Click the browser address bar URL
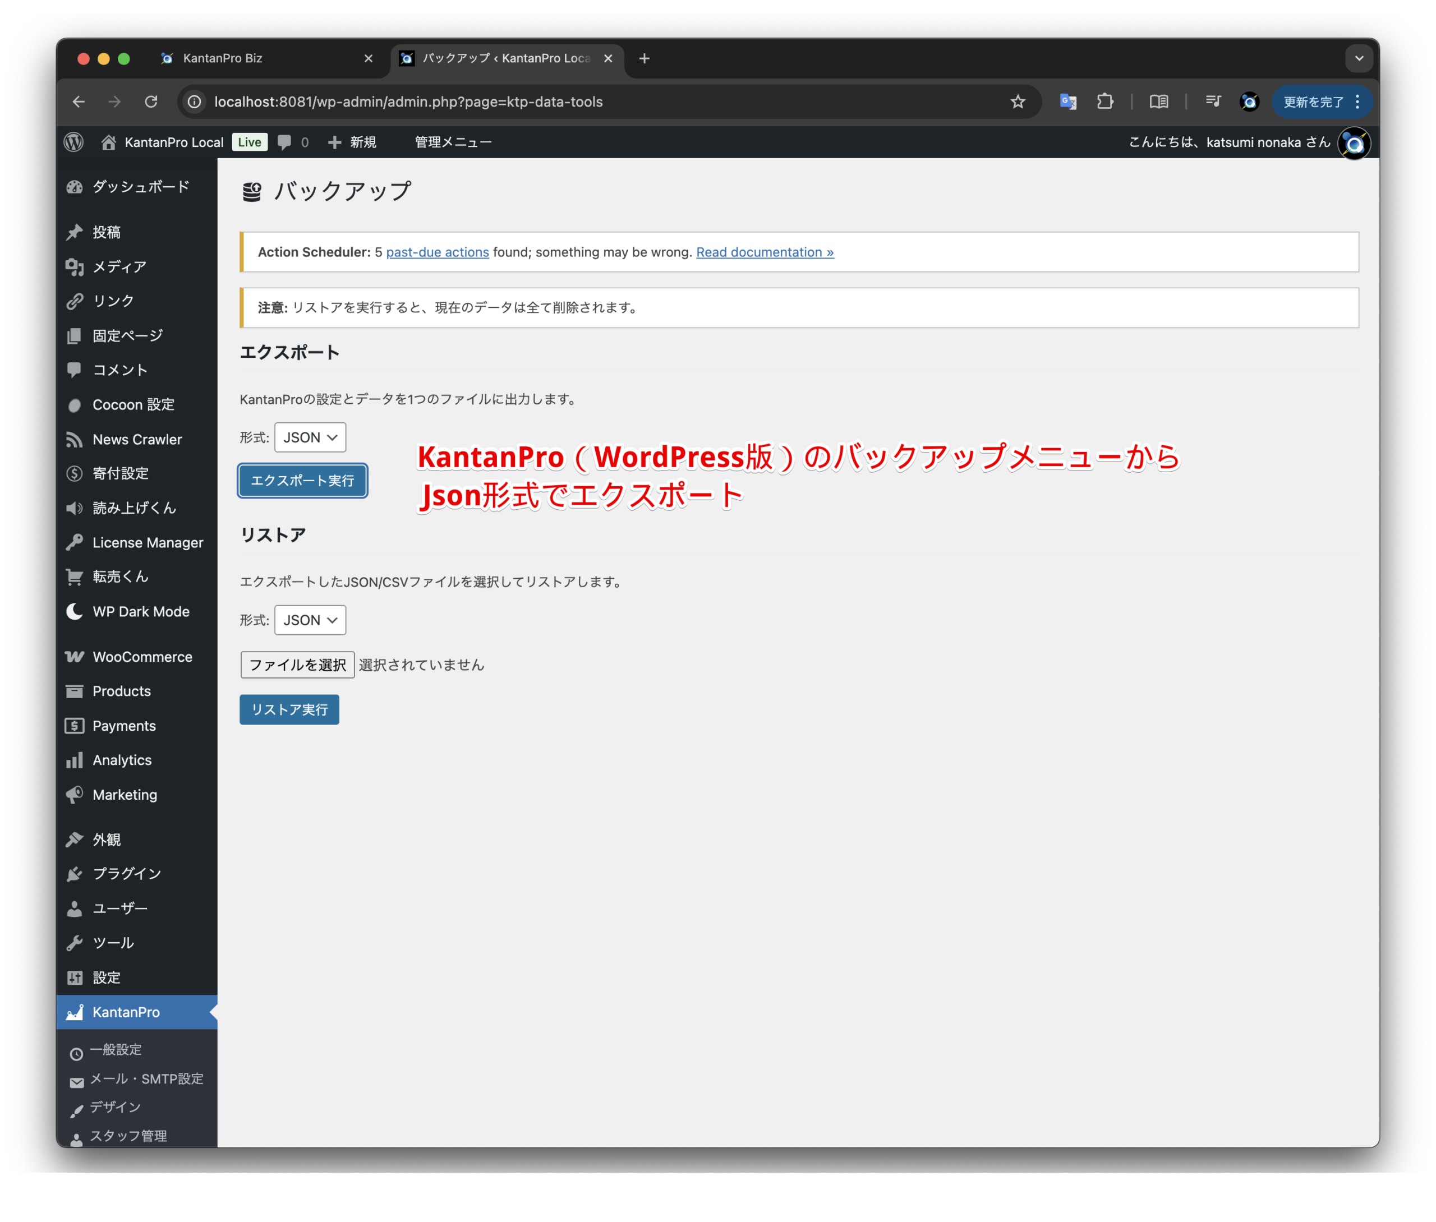The width and height of the screenshot is (1436, 1222). [x=409, y=102]
